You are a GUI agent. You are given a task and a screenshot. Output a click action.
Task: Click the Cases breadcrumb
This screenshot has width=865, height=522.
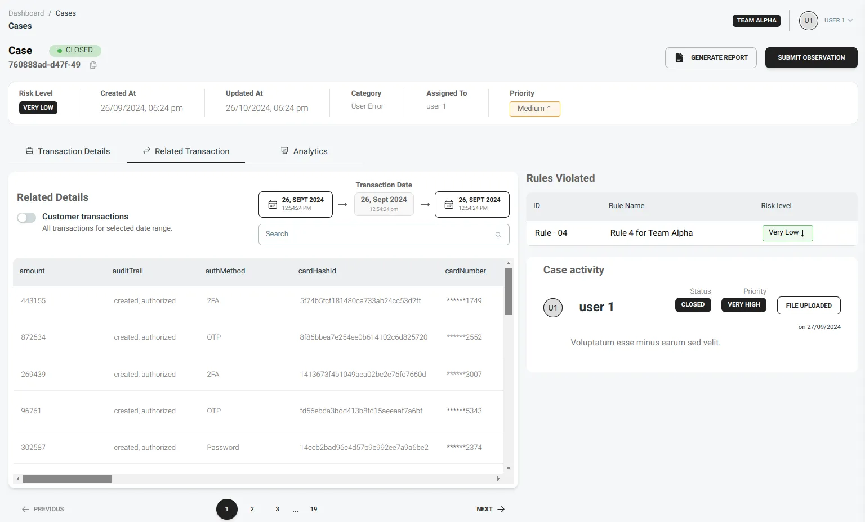pos(65,13)
